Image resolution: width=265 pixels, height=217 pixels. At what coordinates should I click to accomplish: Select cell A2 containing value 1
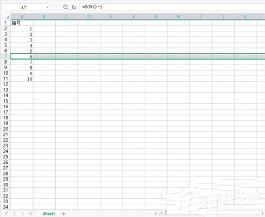(x=22, y=29)
